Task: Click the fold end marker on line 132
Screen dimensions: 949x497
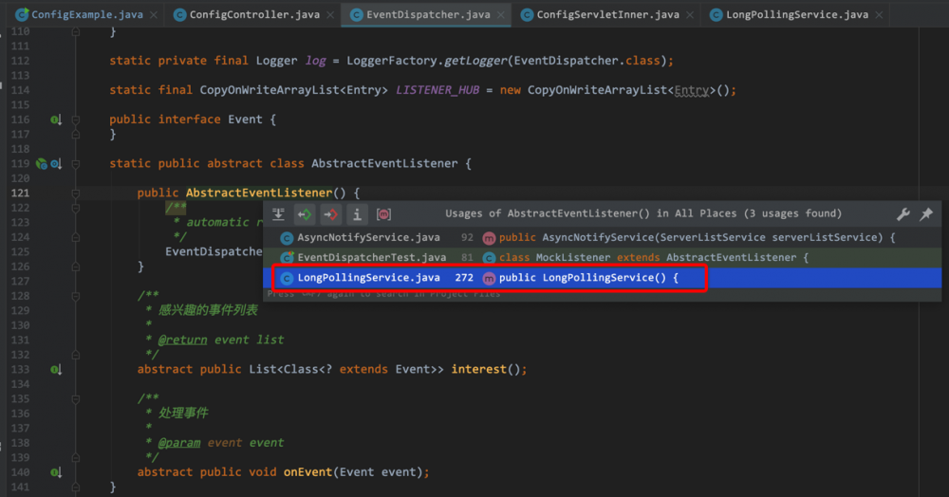Action: 76,355
